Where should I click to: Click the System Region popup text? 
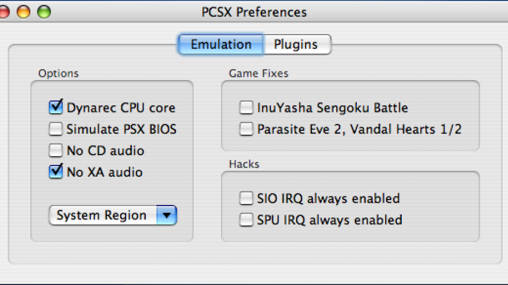(102, 215)
